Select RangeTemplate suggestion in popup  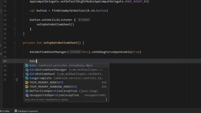coord(66,78)
